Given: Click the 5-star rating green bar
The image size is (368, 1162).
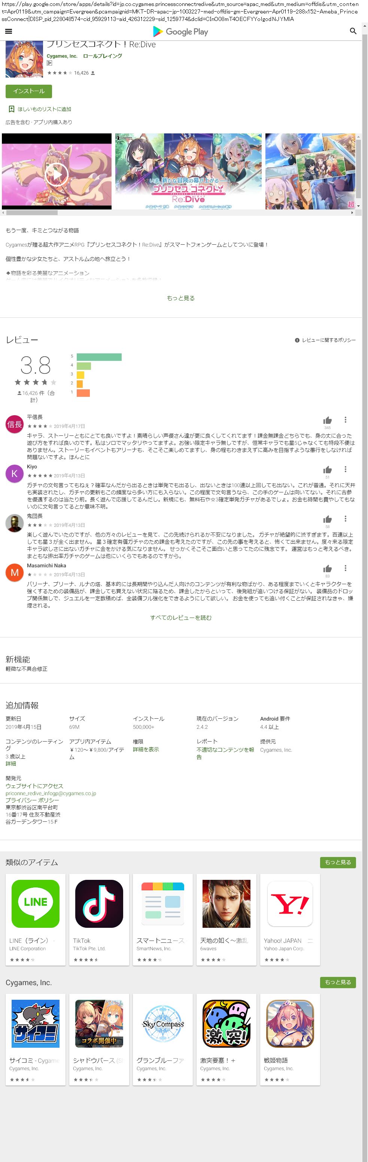Looking at the screenshot, I should click(99, 357).
